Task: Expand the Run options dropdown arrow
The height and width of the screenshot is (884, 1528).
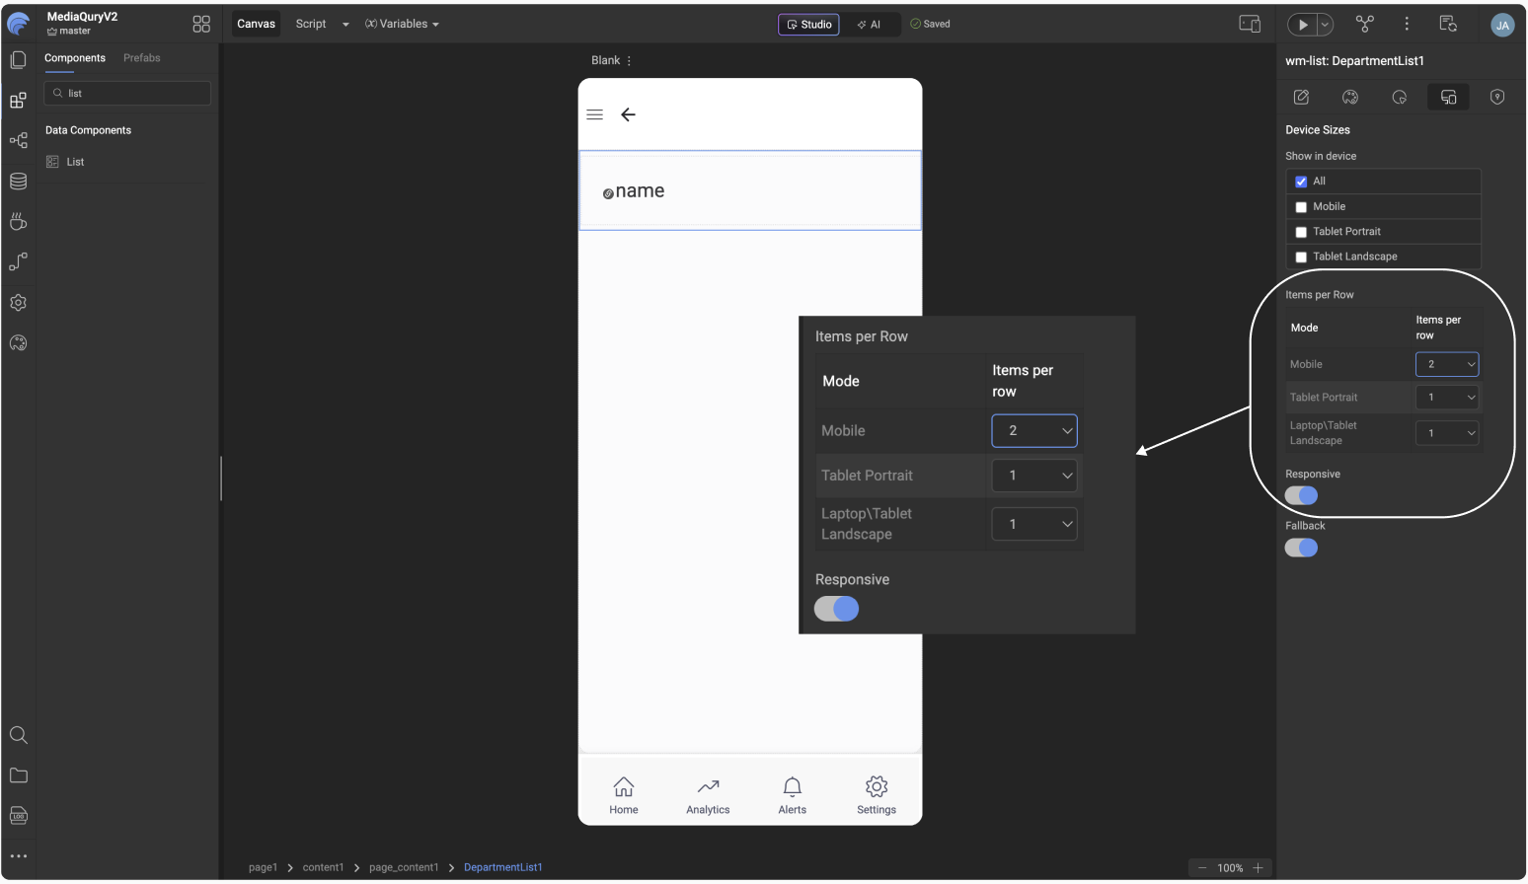Action: [x=1326, y=25]
